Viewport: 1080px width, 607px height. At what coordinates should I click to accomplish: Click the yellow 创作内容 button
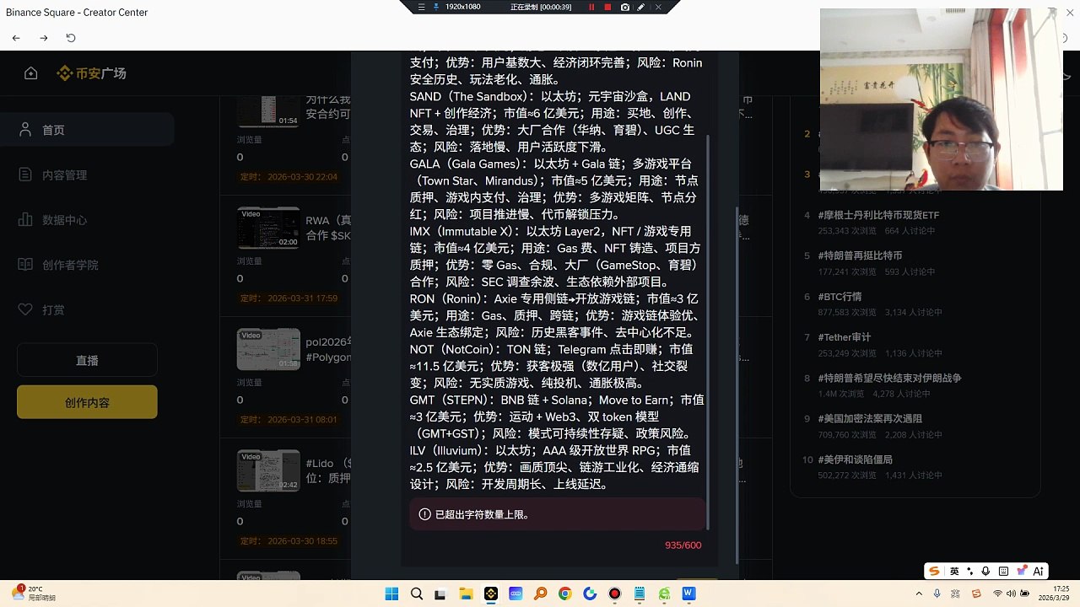click(87, 402)
